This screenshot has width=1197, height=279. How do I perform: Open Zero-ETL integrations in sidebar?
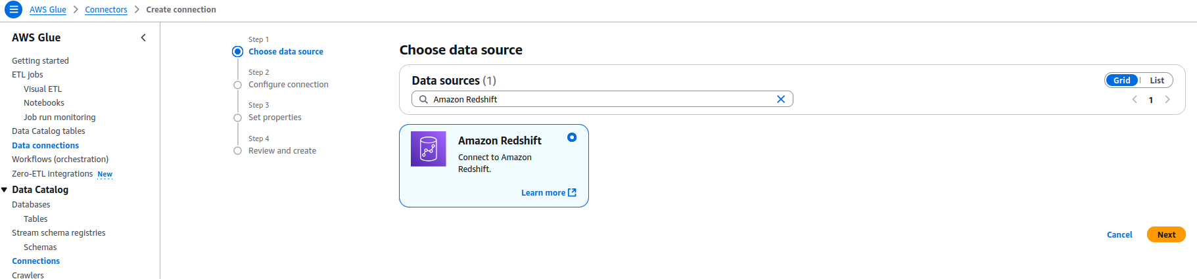pyautogui.click(x=53, y=174)
